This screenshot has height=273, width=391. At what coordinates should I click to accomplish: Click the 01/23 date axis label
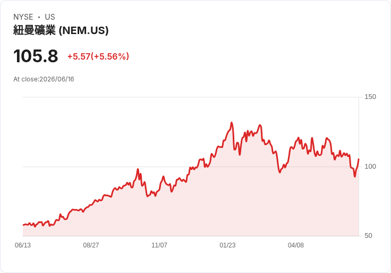(227, 245)
